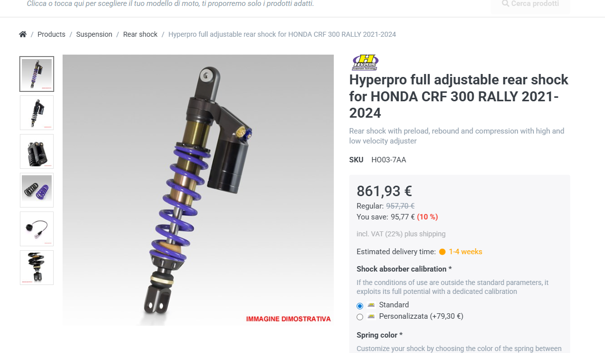Open the Hyperpro brand logo

[x=365, y=63]
